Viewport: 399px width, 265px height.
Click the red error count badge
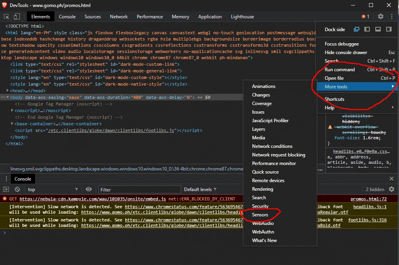[365, 16]
